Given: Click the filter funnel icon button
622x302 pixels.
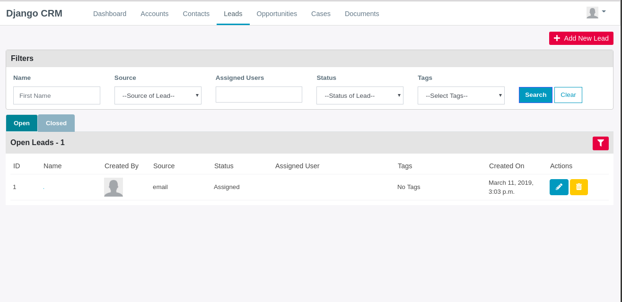Looking at the screenshot, I should tap(600, 143).
